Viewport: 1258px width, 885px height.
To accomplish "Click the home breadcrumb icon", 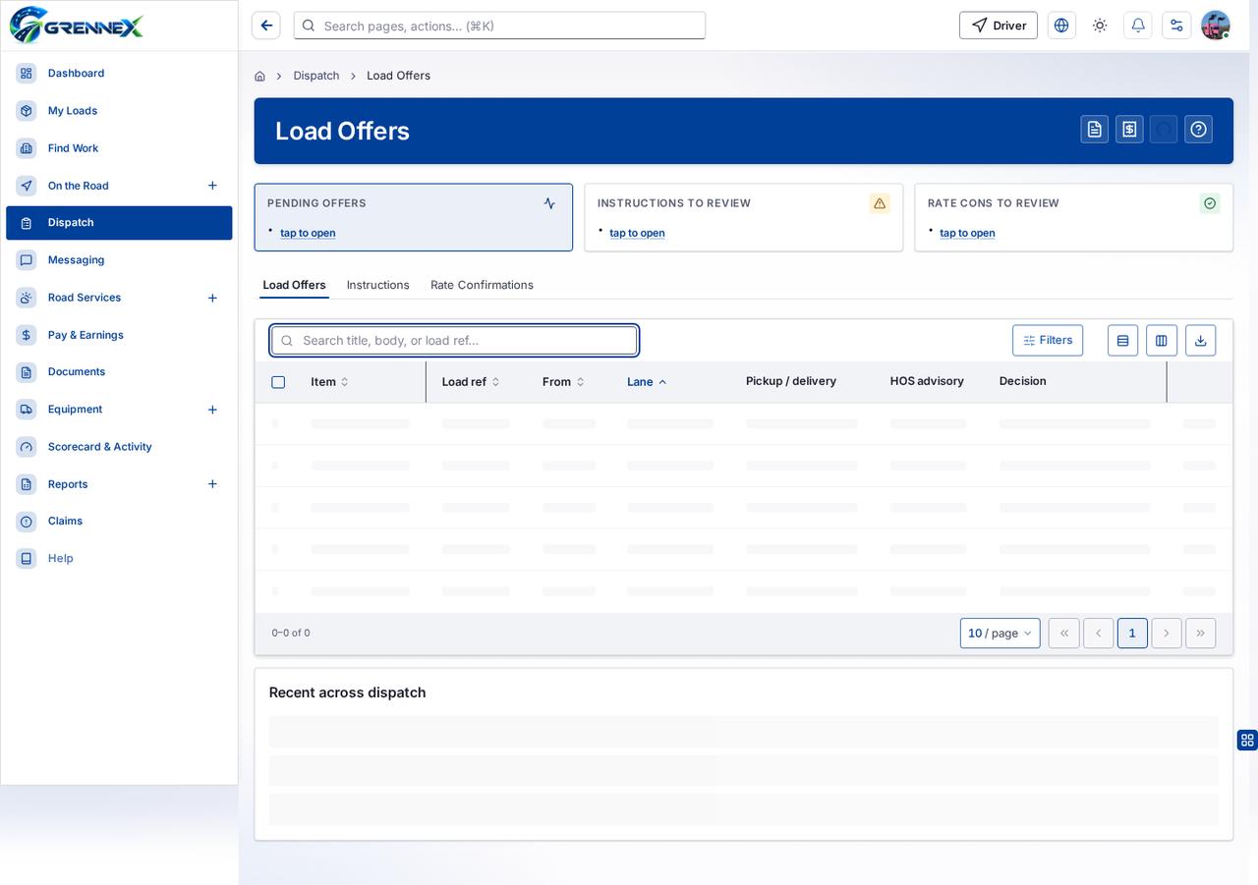I will (259, 76).
